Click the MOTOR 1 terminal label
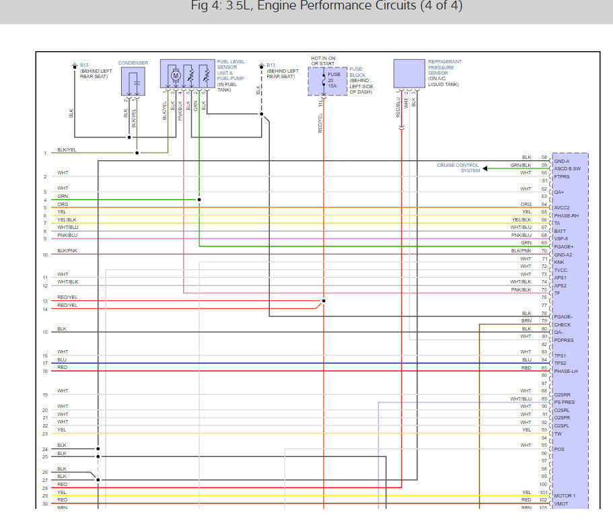The width and height of the screenshot is (613, 523). (x=565, y=495)
